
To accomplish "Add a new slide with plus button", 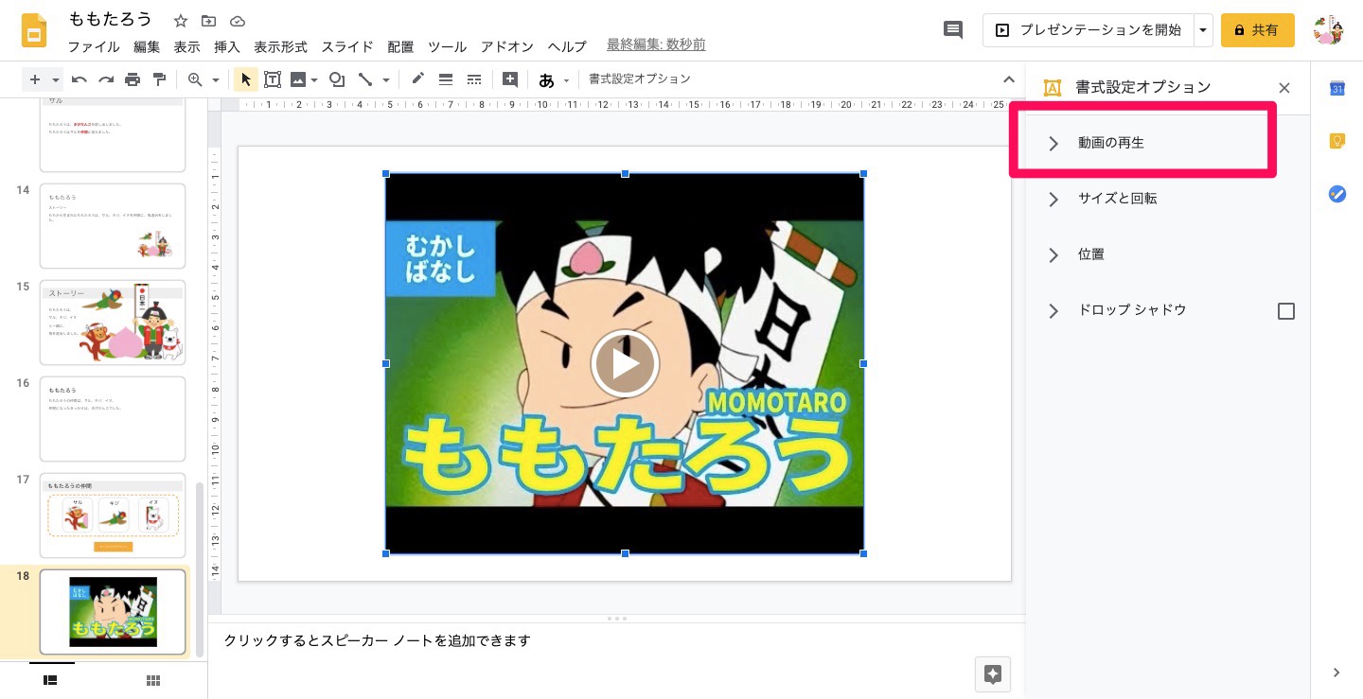I will (35, 79).
